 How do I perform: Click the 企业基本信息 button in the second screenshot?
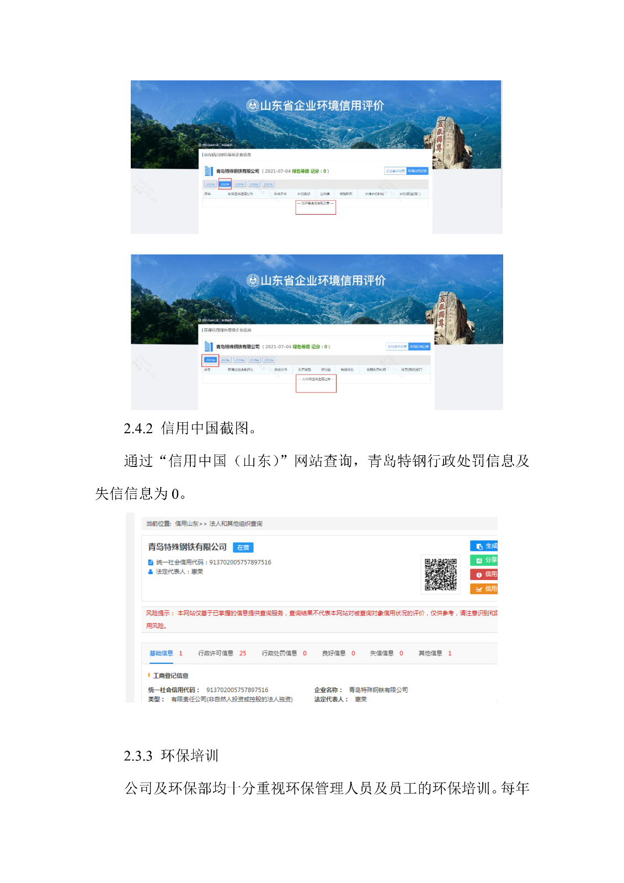point(397,347)
